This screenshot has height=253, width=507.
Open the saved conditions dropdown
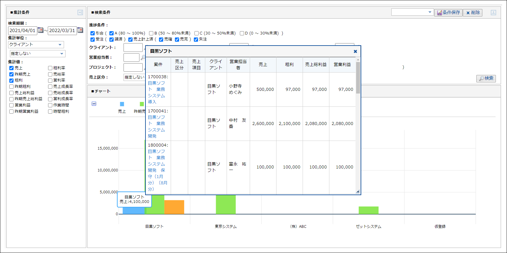pos(412,12)
